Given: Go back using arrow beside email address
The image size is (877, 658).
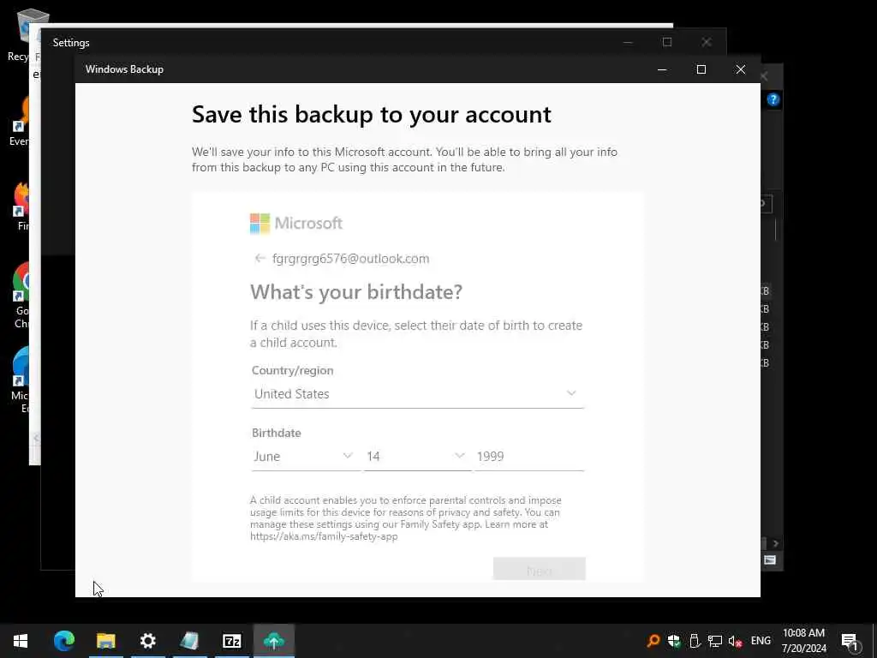Looking at the screenshot, I should click(x=260, y=259).
